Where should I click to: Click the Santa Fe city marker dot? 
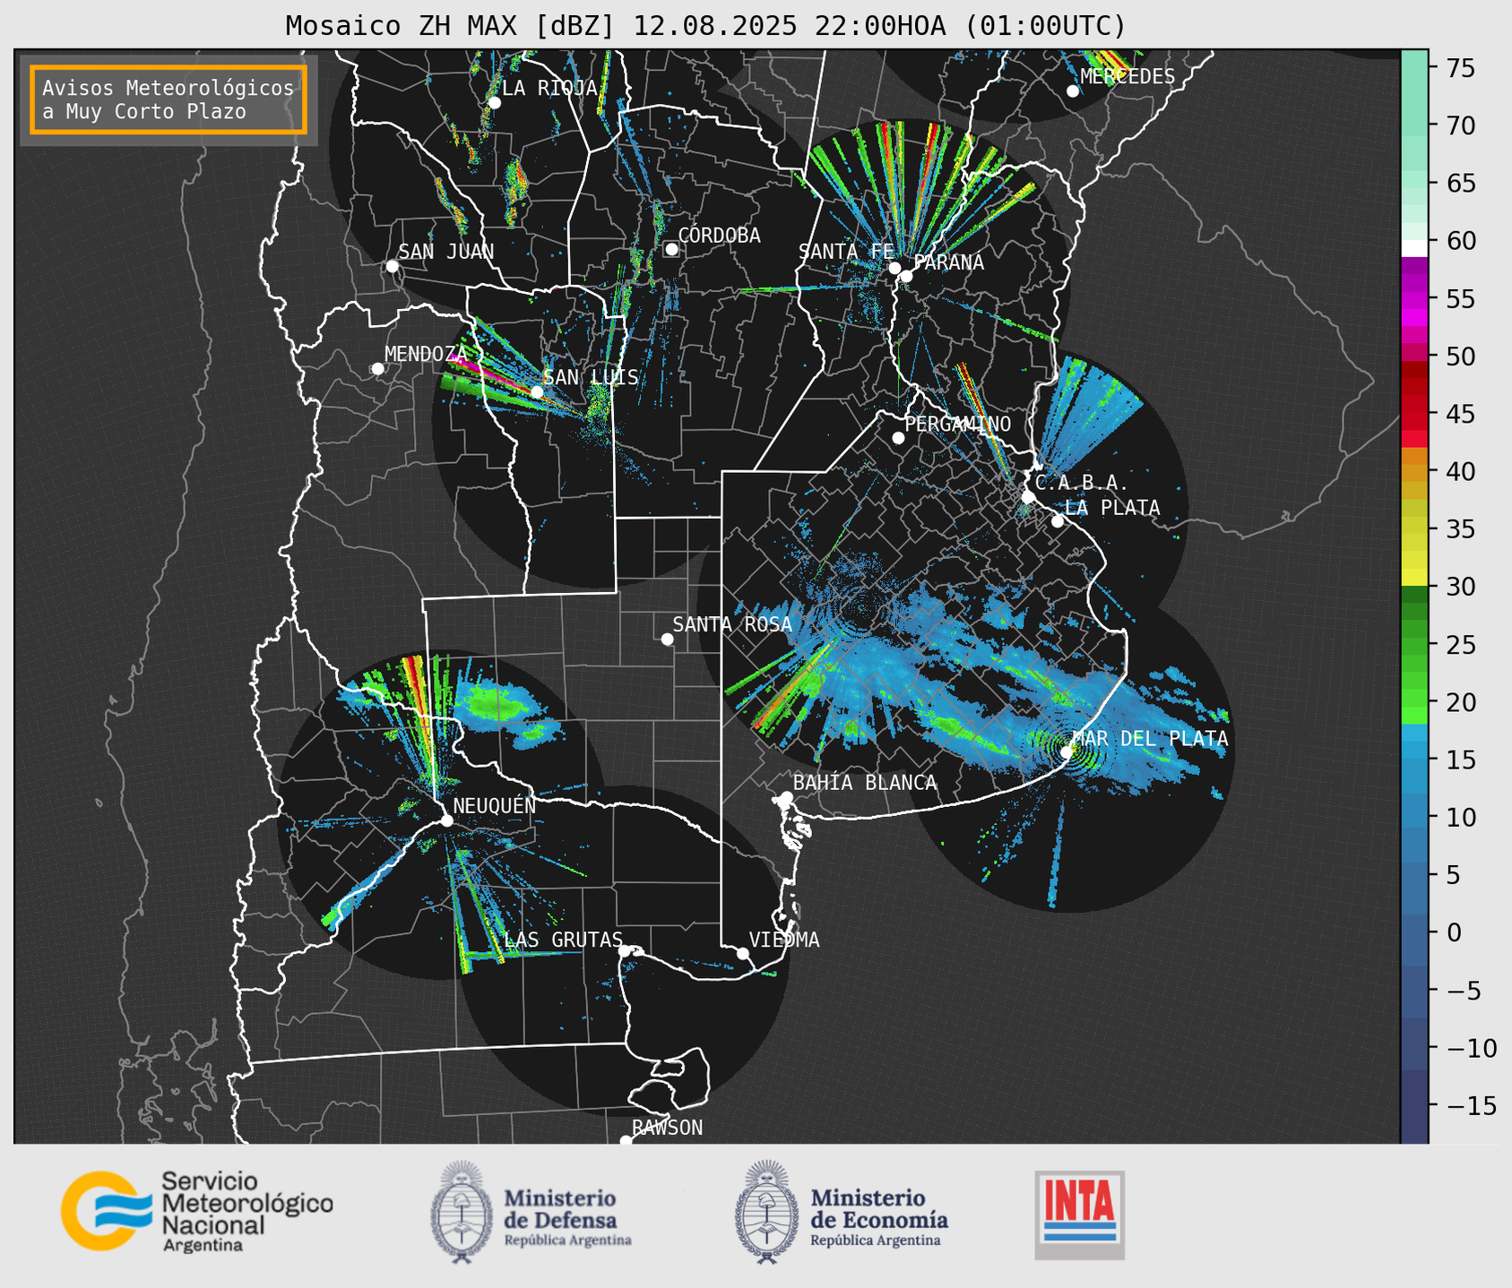(894, 268)
